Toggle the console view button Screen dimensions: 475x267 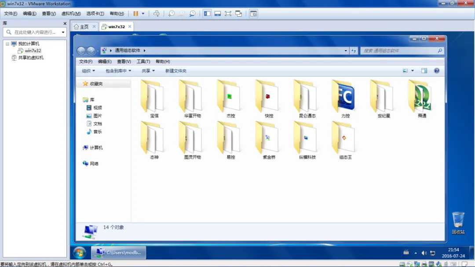253,13
